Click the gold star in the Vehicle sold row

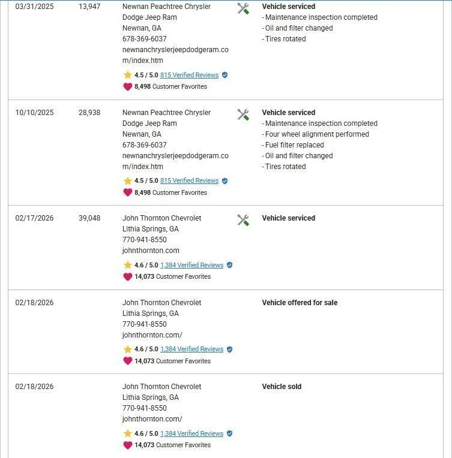pos(127,433)
